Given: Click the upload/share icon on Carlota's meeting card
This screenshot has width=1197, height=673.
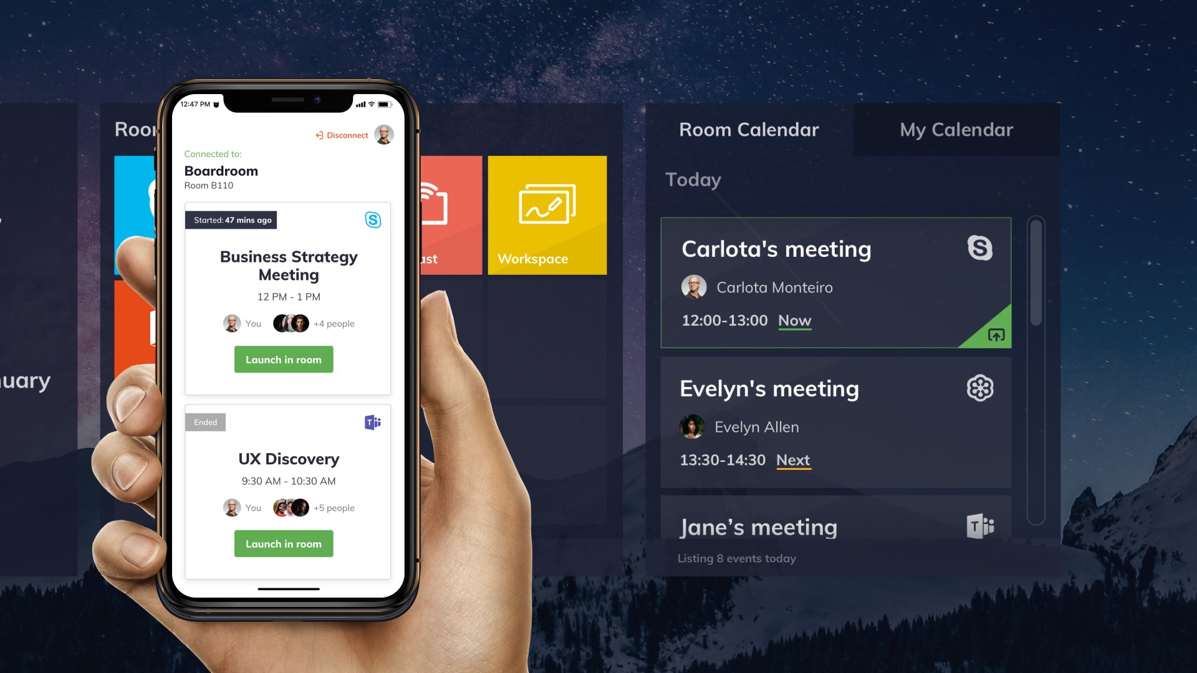Looking at the screenshot, I should 996,335.
